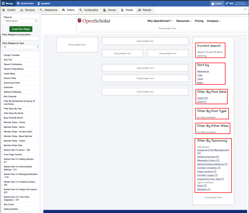This screenshot has height=213, width=249.
Task: Sort results by Relevance link
Action: [203, 72]
